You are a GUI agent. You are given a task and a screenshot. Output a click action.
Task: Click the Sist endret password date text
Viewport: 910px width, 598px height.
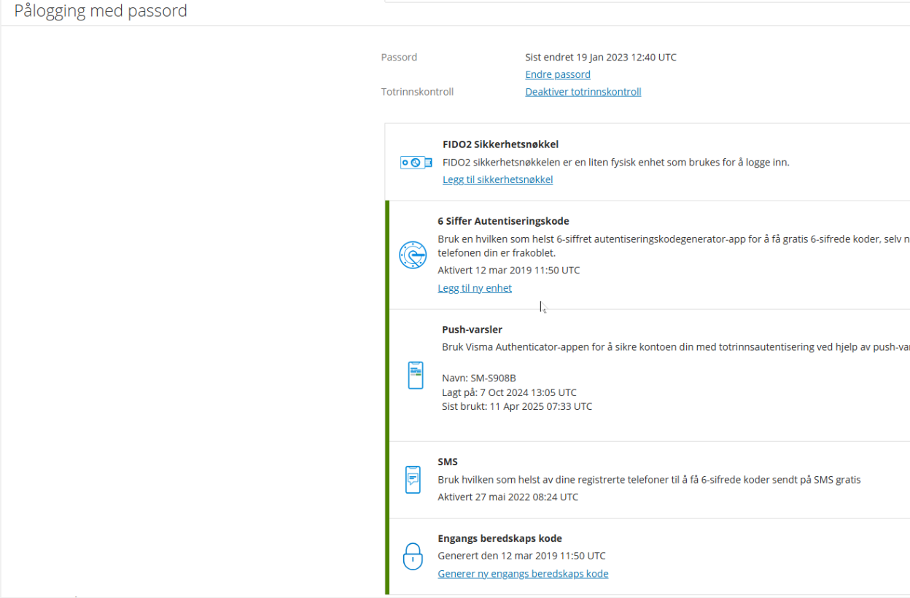(600, 57)
